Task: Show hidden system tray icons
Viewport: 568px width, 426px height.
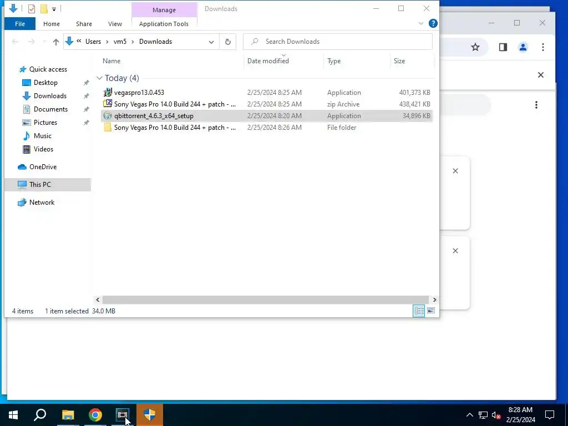Action: pos(469,415)
